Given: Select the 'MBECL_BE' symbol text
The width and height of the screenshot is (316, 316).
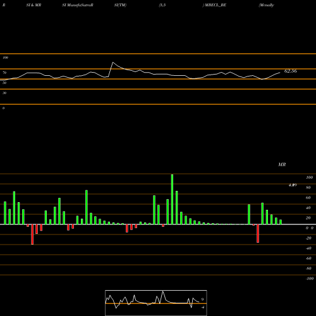Looking at the screenshot, I should [x=216, y=5].
